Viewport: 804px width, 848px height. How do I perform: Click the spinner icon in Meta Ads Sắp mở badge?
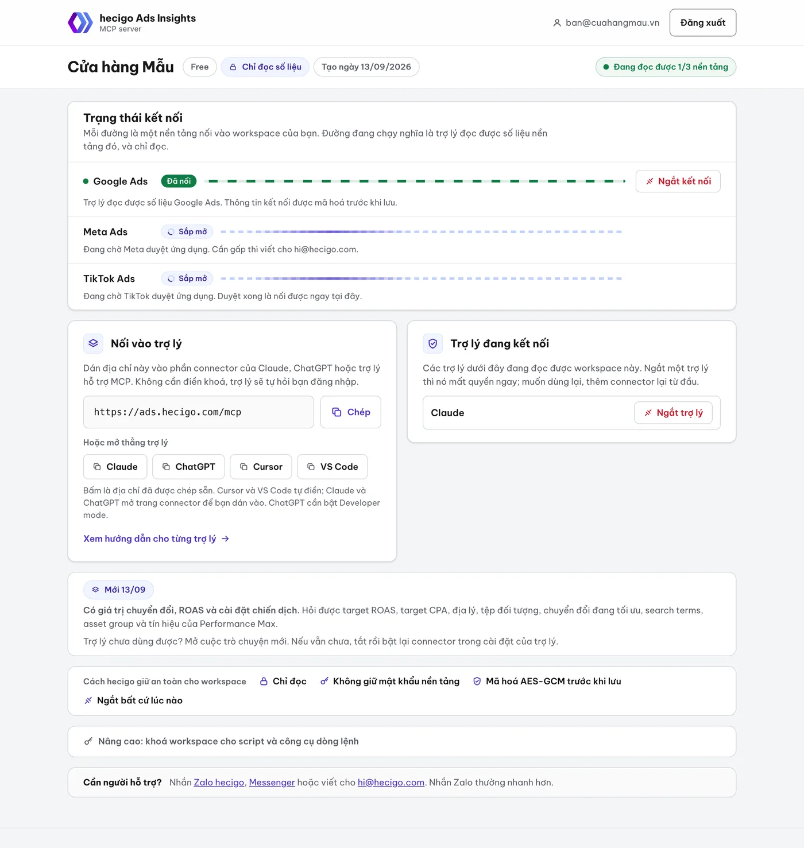(171, 232)
